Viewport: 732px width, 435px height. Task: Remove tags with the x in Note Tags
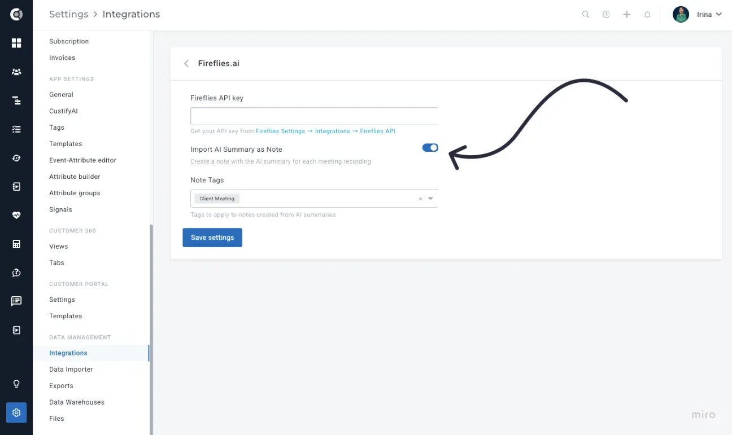420,199
